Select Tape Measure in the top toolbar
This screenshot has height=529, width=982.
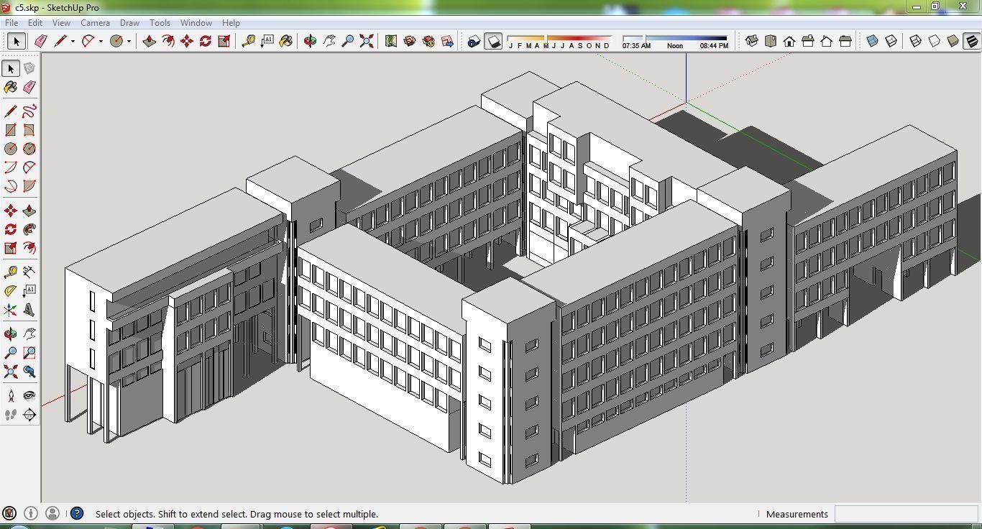tap(249, 41)
